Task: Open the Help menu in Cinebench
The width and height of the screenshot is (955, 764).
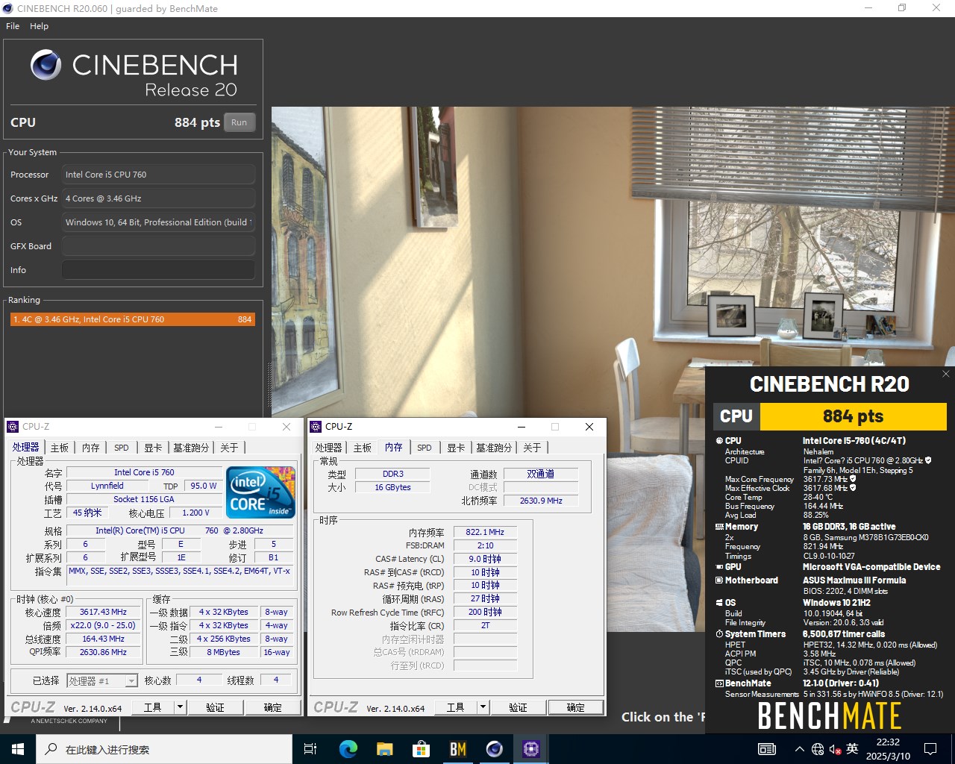Action: pyautogui.click(x=39, y=26)
